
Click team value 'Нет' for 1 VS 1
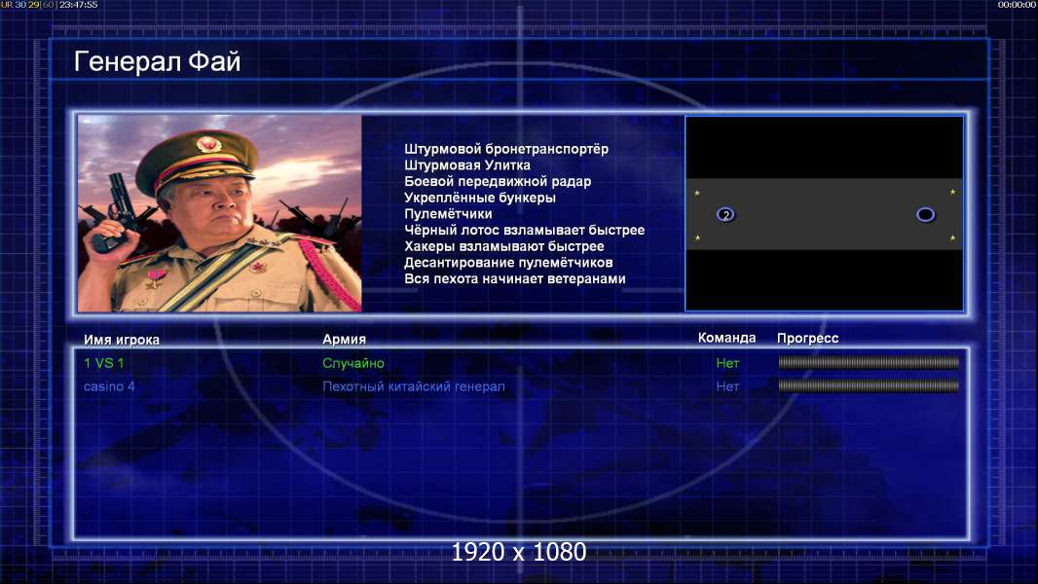pyautogui.click(x=727, y=363)
